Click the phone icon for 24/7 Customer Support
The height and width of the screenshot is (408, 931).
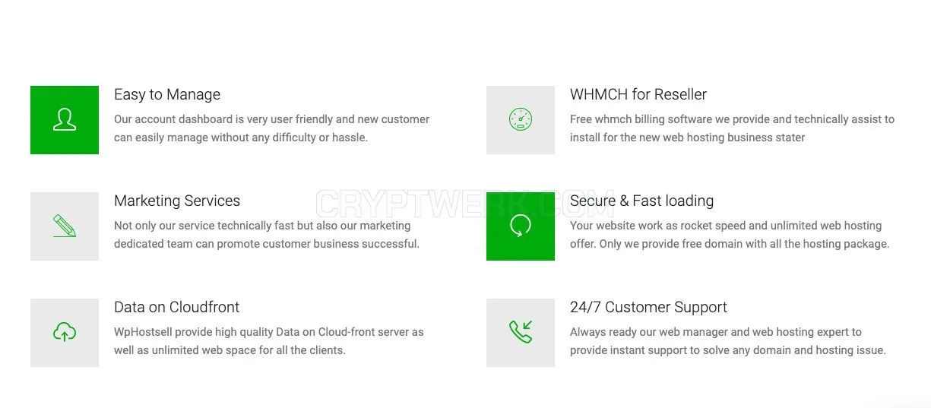pyautogui.click(x=521, y=332)
